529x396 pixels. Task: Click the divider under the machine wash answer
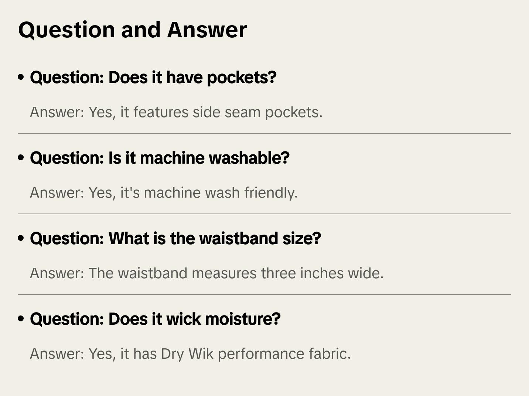click(264, 214)
